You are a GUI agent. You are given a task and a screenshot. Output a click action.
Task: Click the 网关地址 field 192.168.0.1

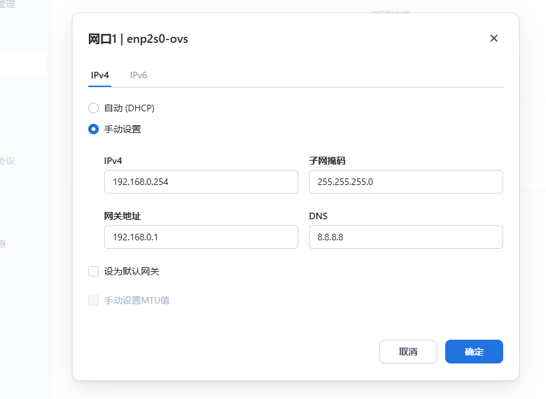pos(201,237)
